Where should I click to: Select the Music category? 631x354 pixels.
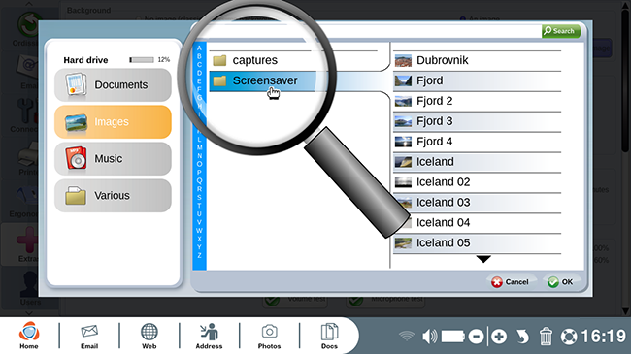pyautogui.click(x=113, y=158)
